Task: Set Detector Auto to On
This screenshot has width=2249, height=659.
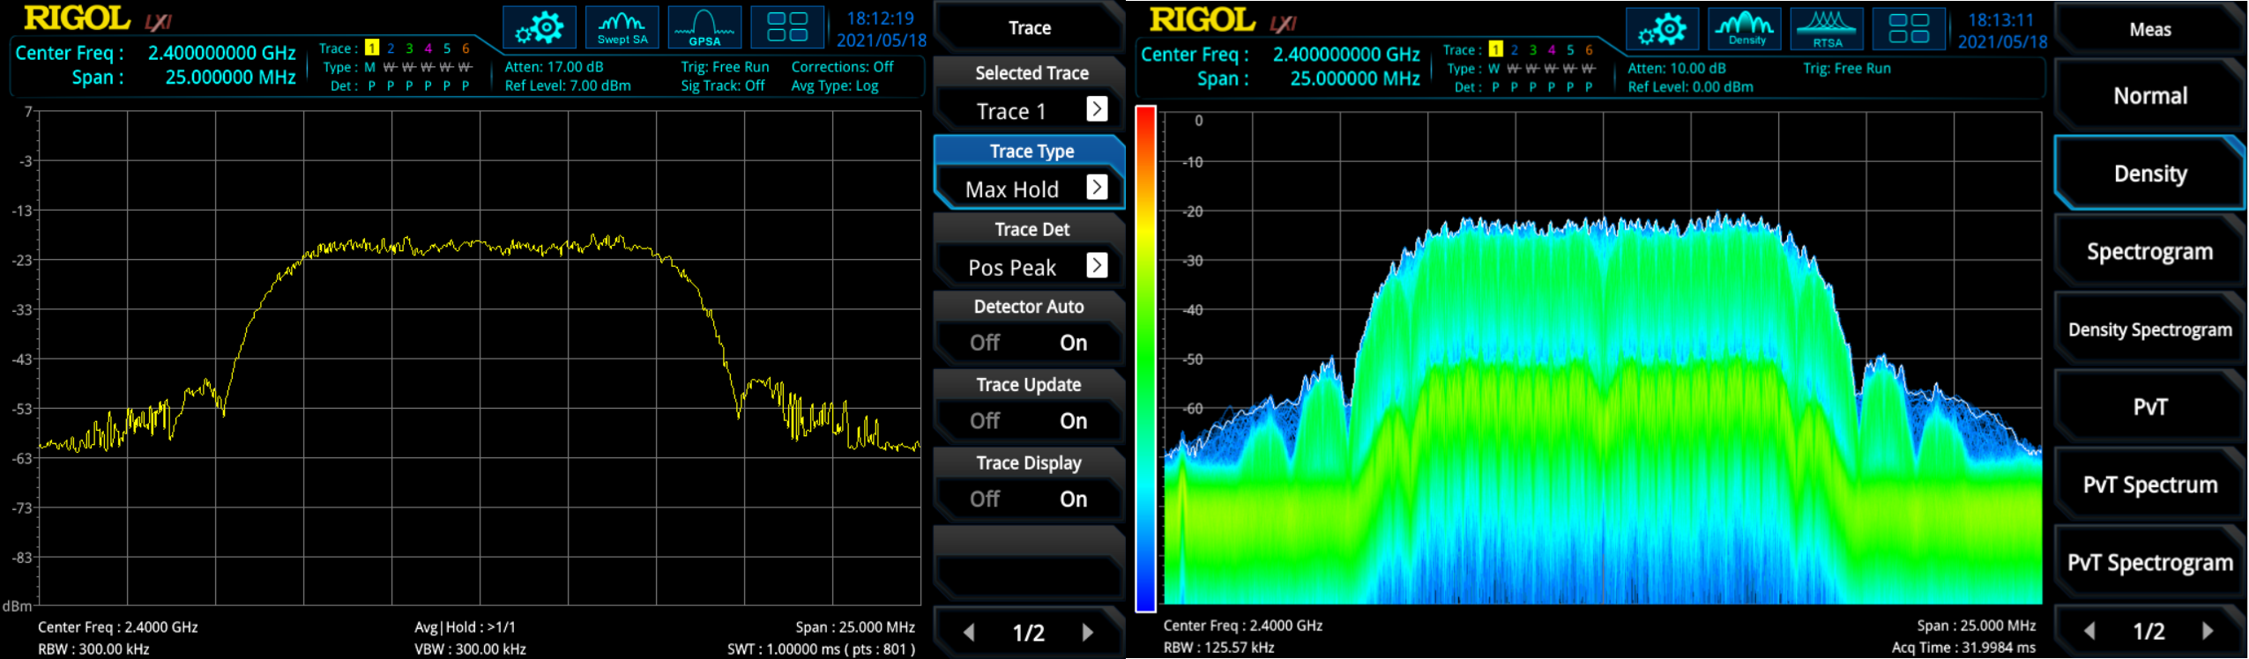Action: [x=1073, y=343]
